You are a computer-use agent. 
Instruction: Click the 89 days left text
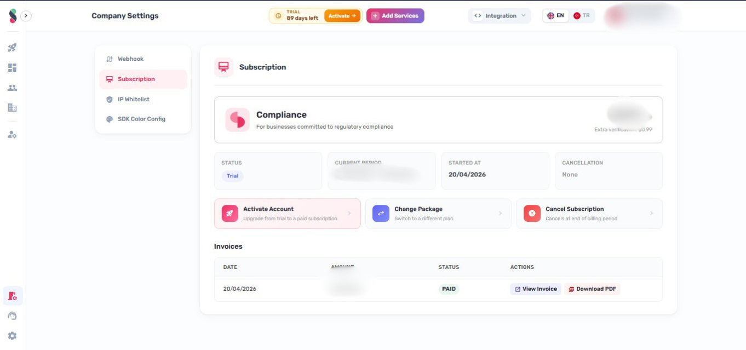coord(302,19)
